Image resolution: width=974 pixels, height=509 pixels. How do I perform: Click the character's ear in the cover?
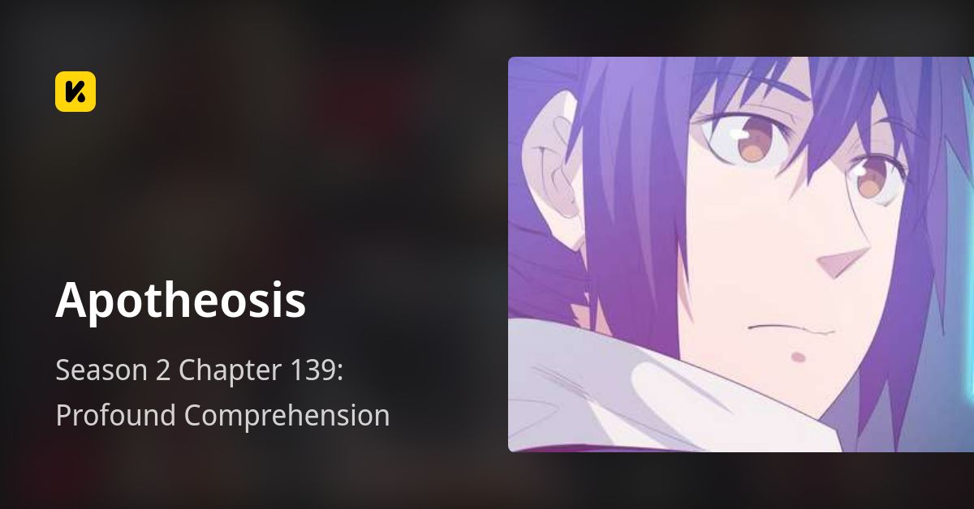[560, 169]
